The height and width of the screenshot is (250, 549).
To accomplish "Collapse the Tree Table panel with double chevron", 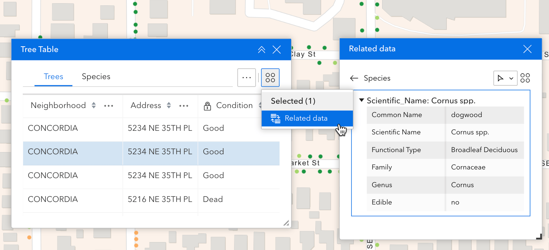I will coord(261,50).
